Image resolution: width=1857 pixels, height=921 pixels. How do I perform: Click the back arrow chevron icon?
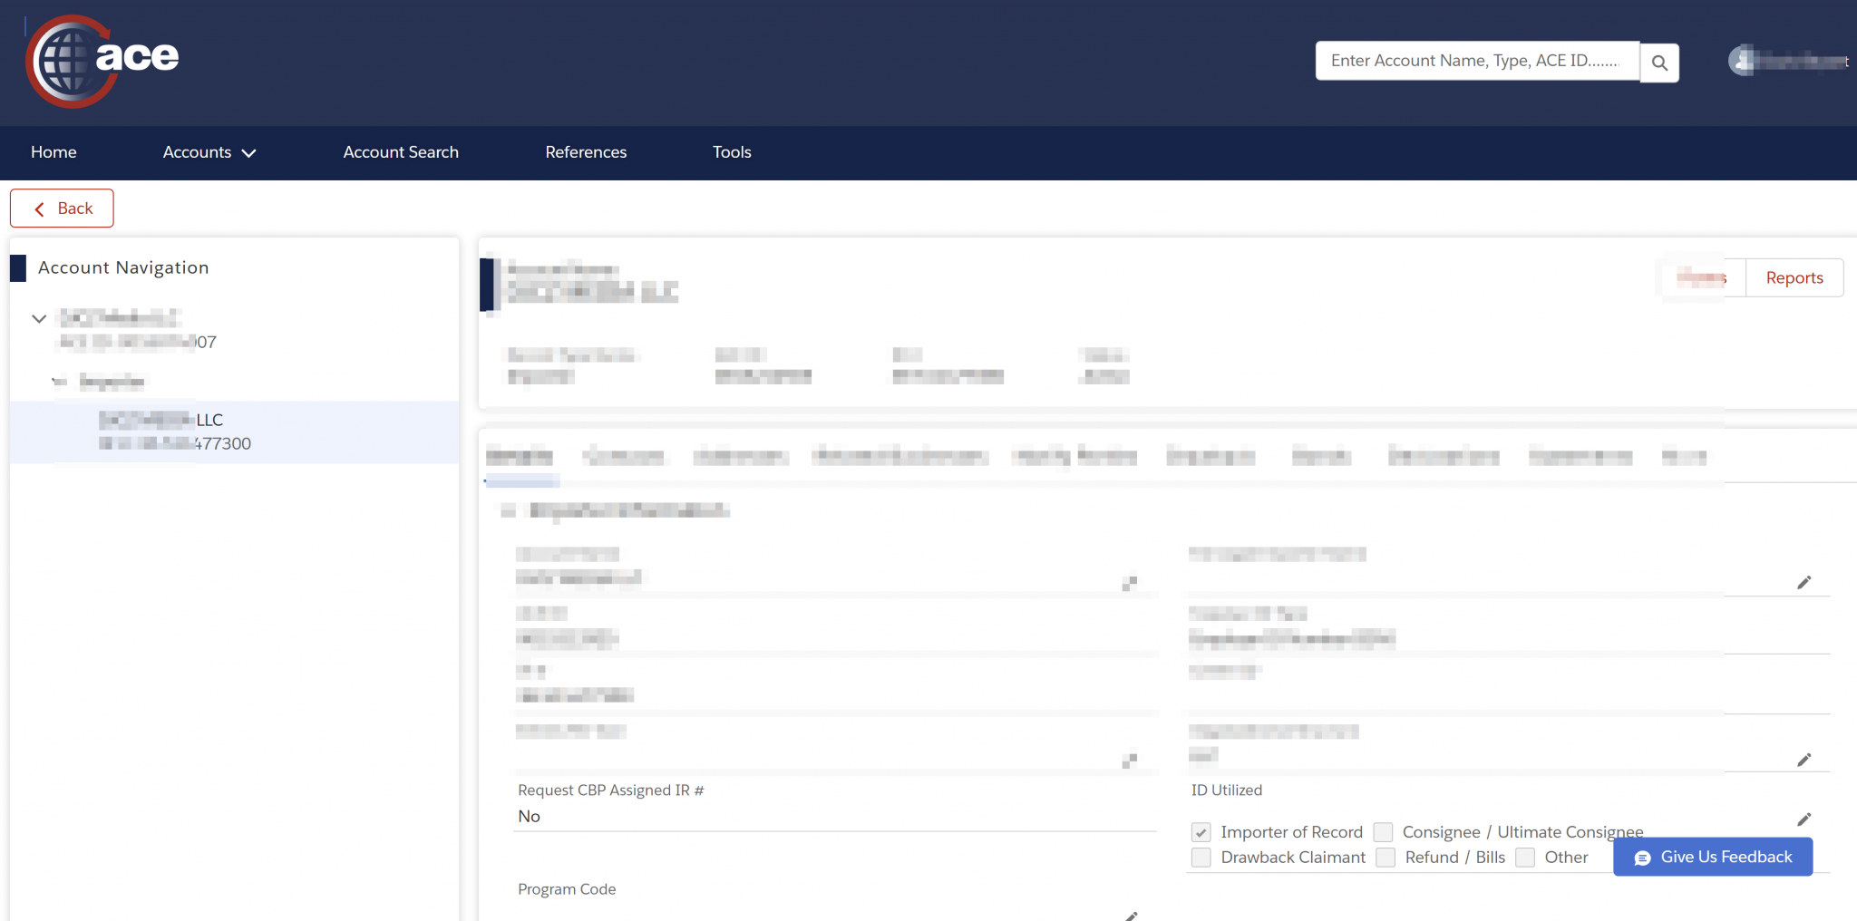pos(40,209)
